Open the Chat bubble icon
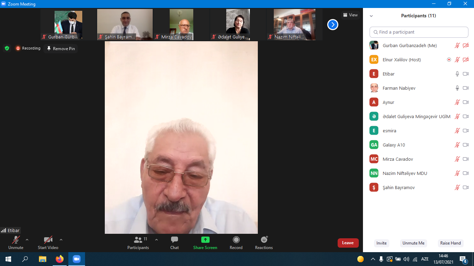 (175, 240)
